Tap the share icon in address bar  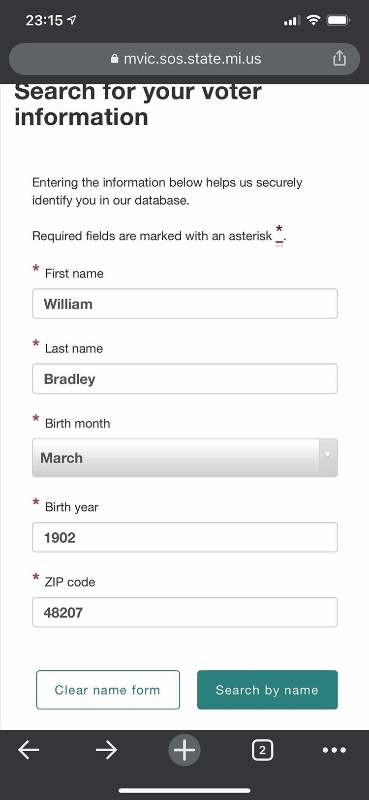click(x=339, y=58)
